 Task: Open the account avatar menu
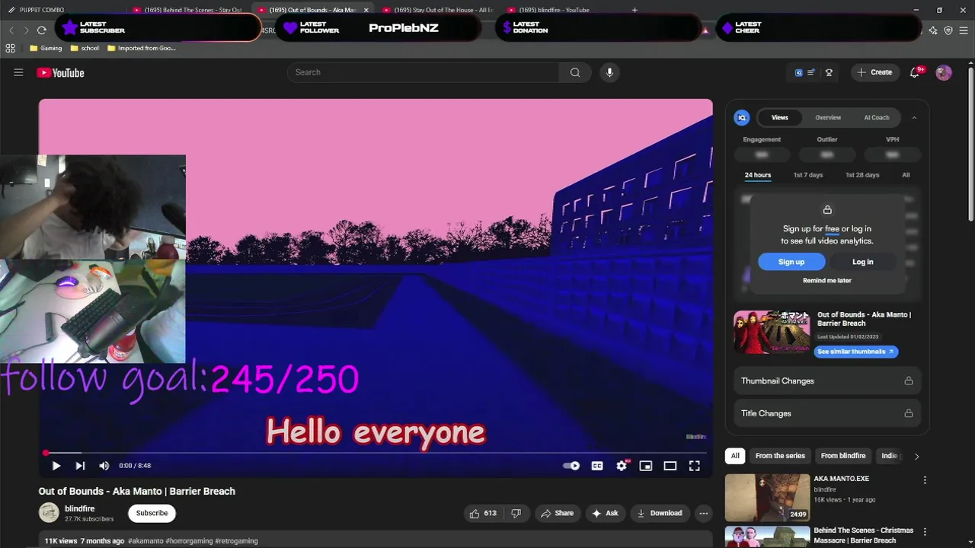[x=944, y=72]
